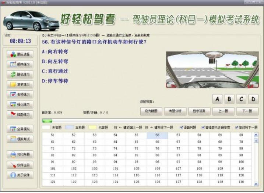Viewport: 264px width, 193px height.
Task: Toggle the 语音判题 checkbox
Action: click(181, 128)
